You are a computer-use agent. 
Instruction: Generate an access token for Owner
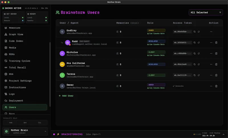coord(178,86)
